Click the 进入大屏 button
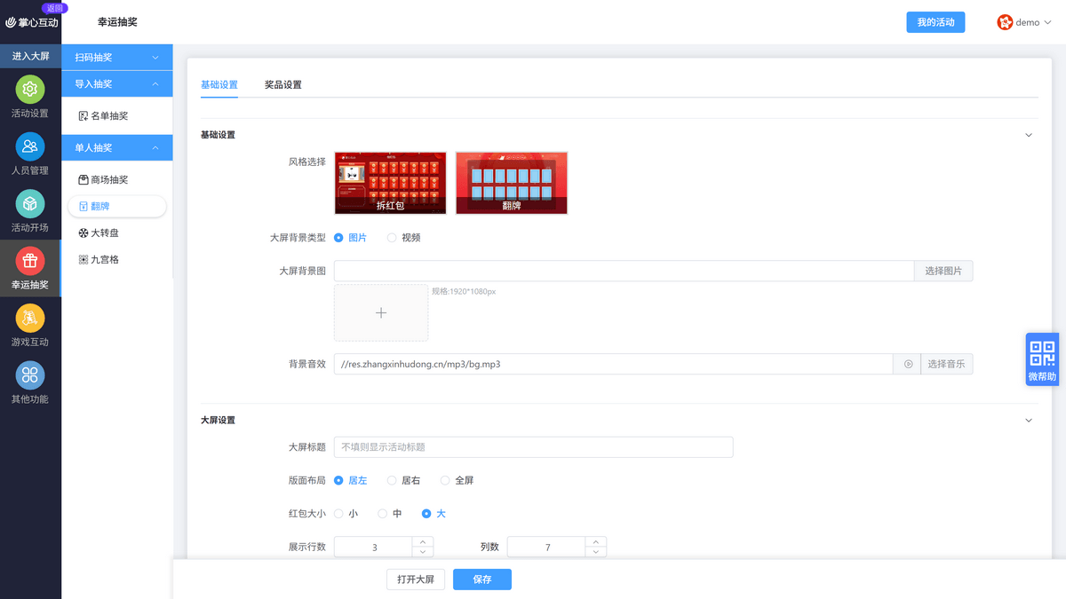Screen dimensions: 1066x599 (x=30, y=56)
